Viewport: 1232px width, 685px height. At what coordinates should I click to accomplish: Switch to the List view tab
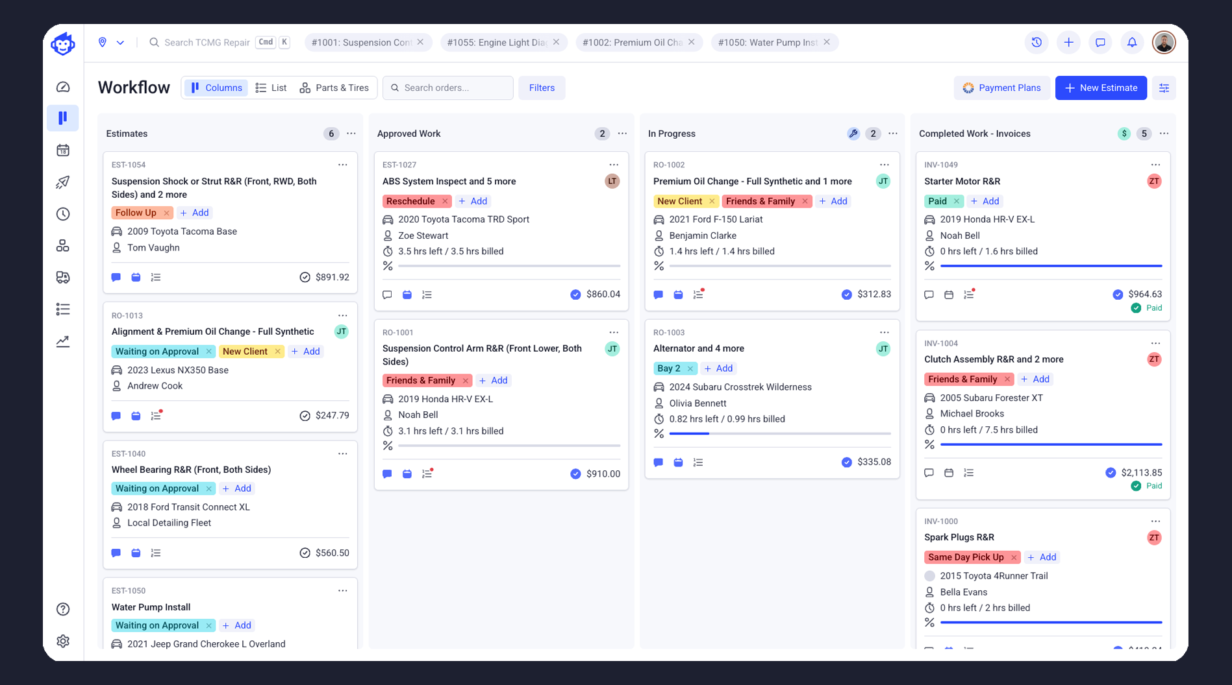[271, 88]
